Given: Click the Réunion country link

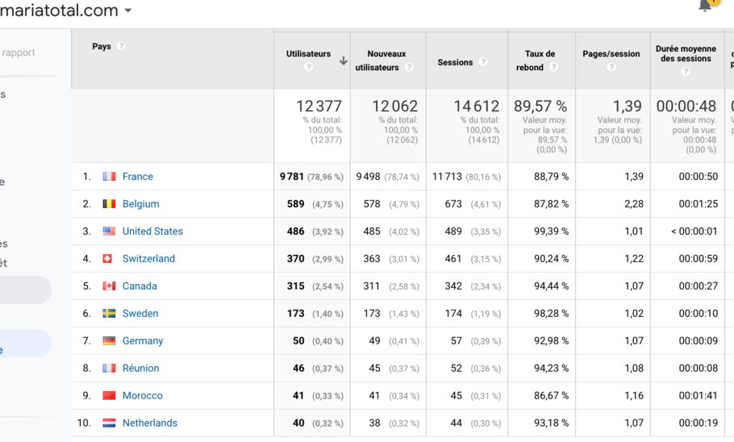Looking at the screenshot, I should [x=140, y=369].
